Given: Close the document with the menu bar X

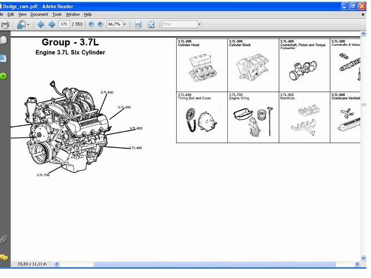Looking at the screenshot, I should (x=363, y=14).
